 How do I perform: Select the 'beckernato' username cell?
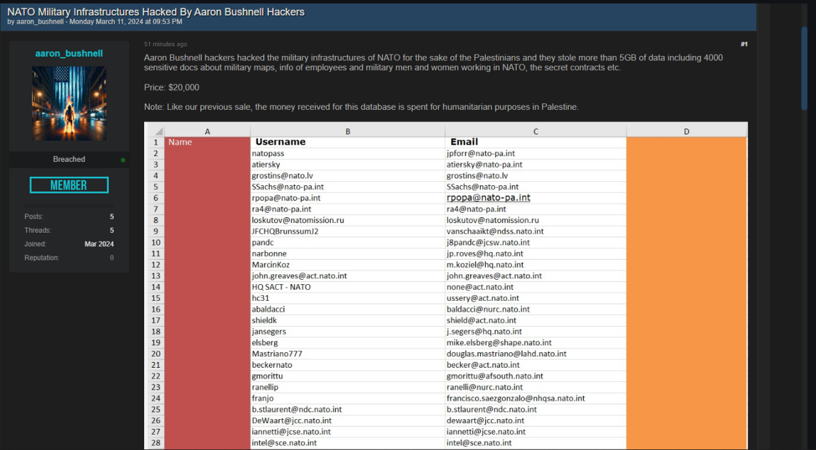[348, 365]
